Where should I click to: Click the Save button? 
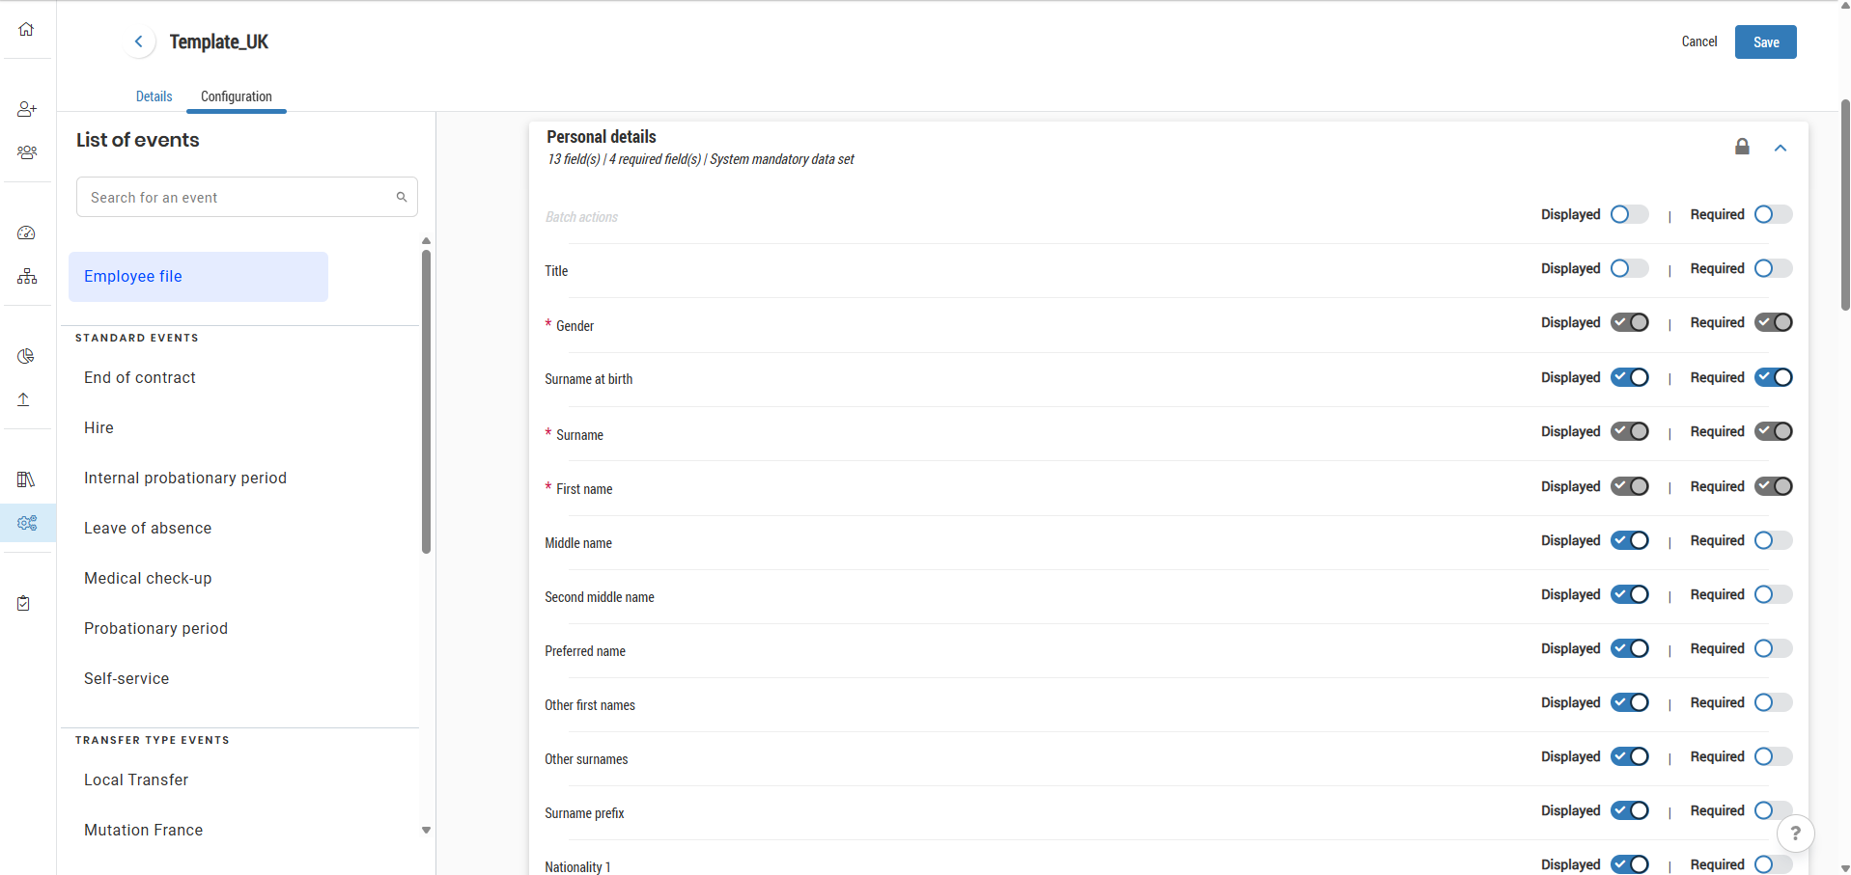[x=1765, y=42]
